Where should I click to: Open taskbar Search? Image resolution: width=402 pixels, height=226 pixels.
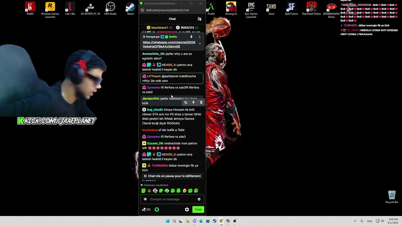click(174, 221)
